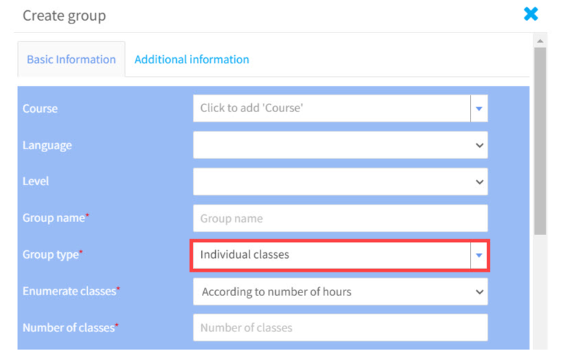Open the Additional information tab
562x354 pixels.
pyautogui.click(x=191, y=59)
